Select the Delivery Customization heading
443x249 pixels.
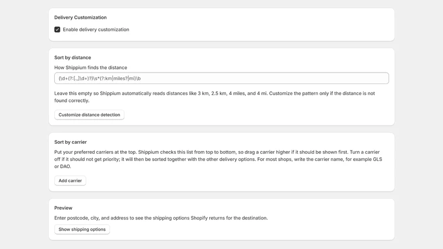pyautogui.click(x=80, y=18)
